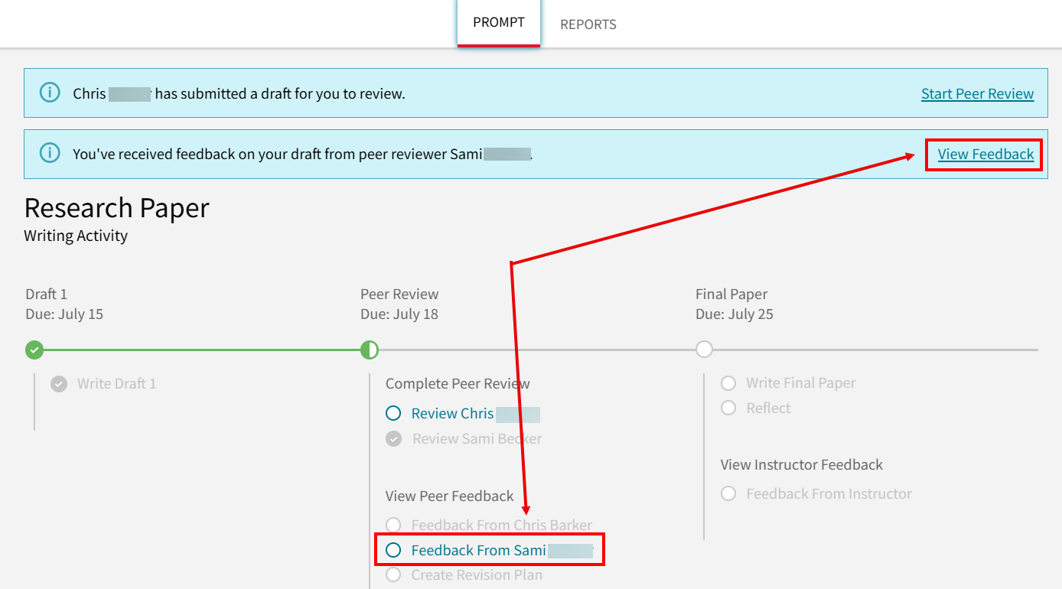Open the View Feedback link
Screen dimensions: 1062x589
[x=985, y=155]
